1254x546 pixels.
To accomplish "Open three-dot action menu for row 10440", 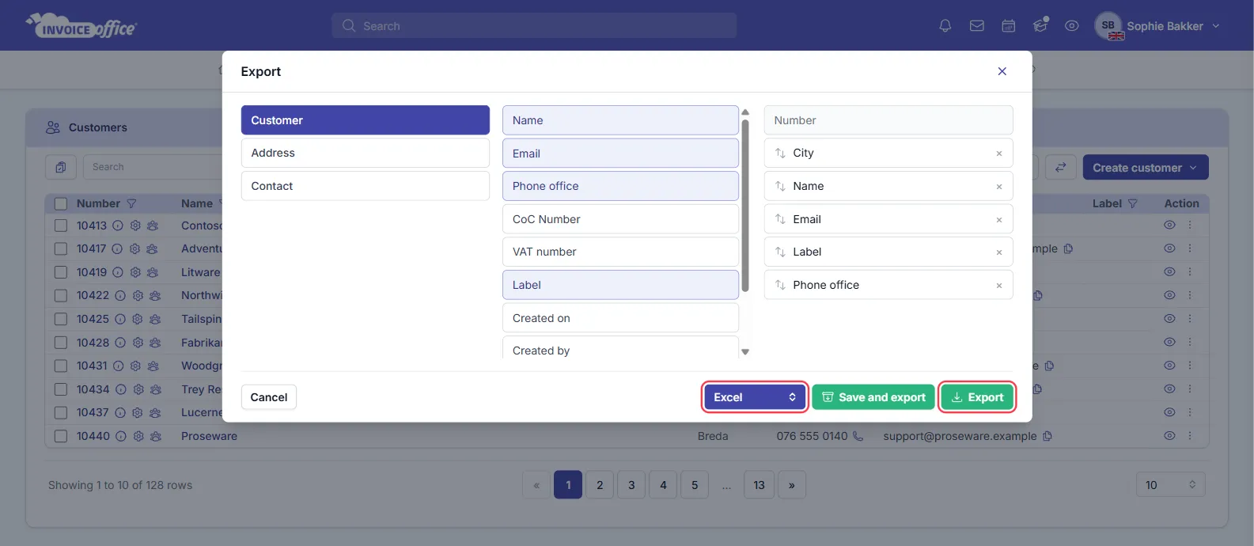I will click(1189, 436).
